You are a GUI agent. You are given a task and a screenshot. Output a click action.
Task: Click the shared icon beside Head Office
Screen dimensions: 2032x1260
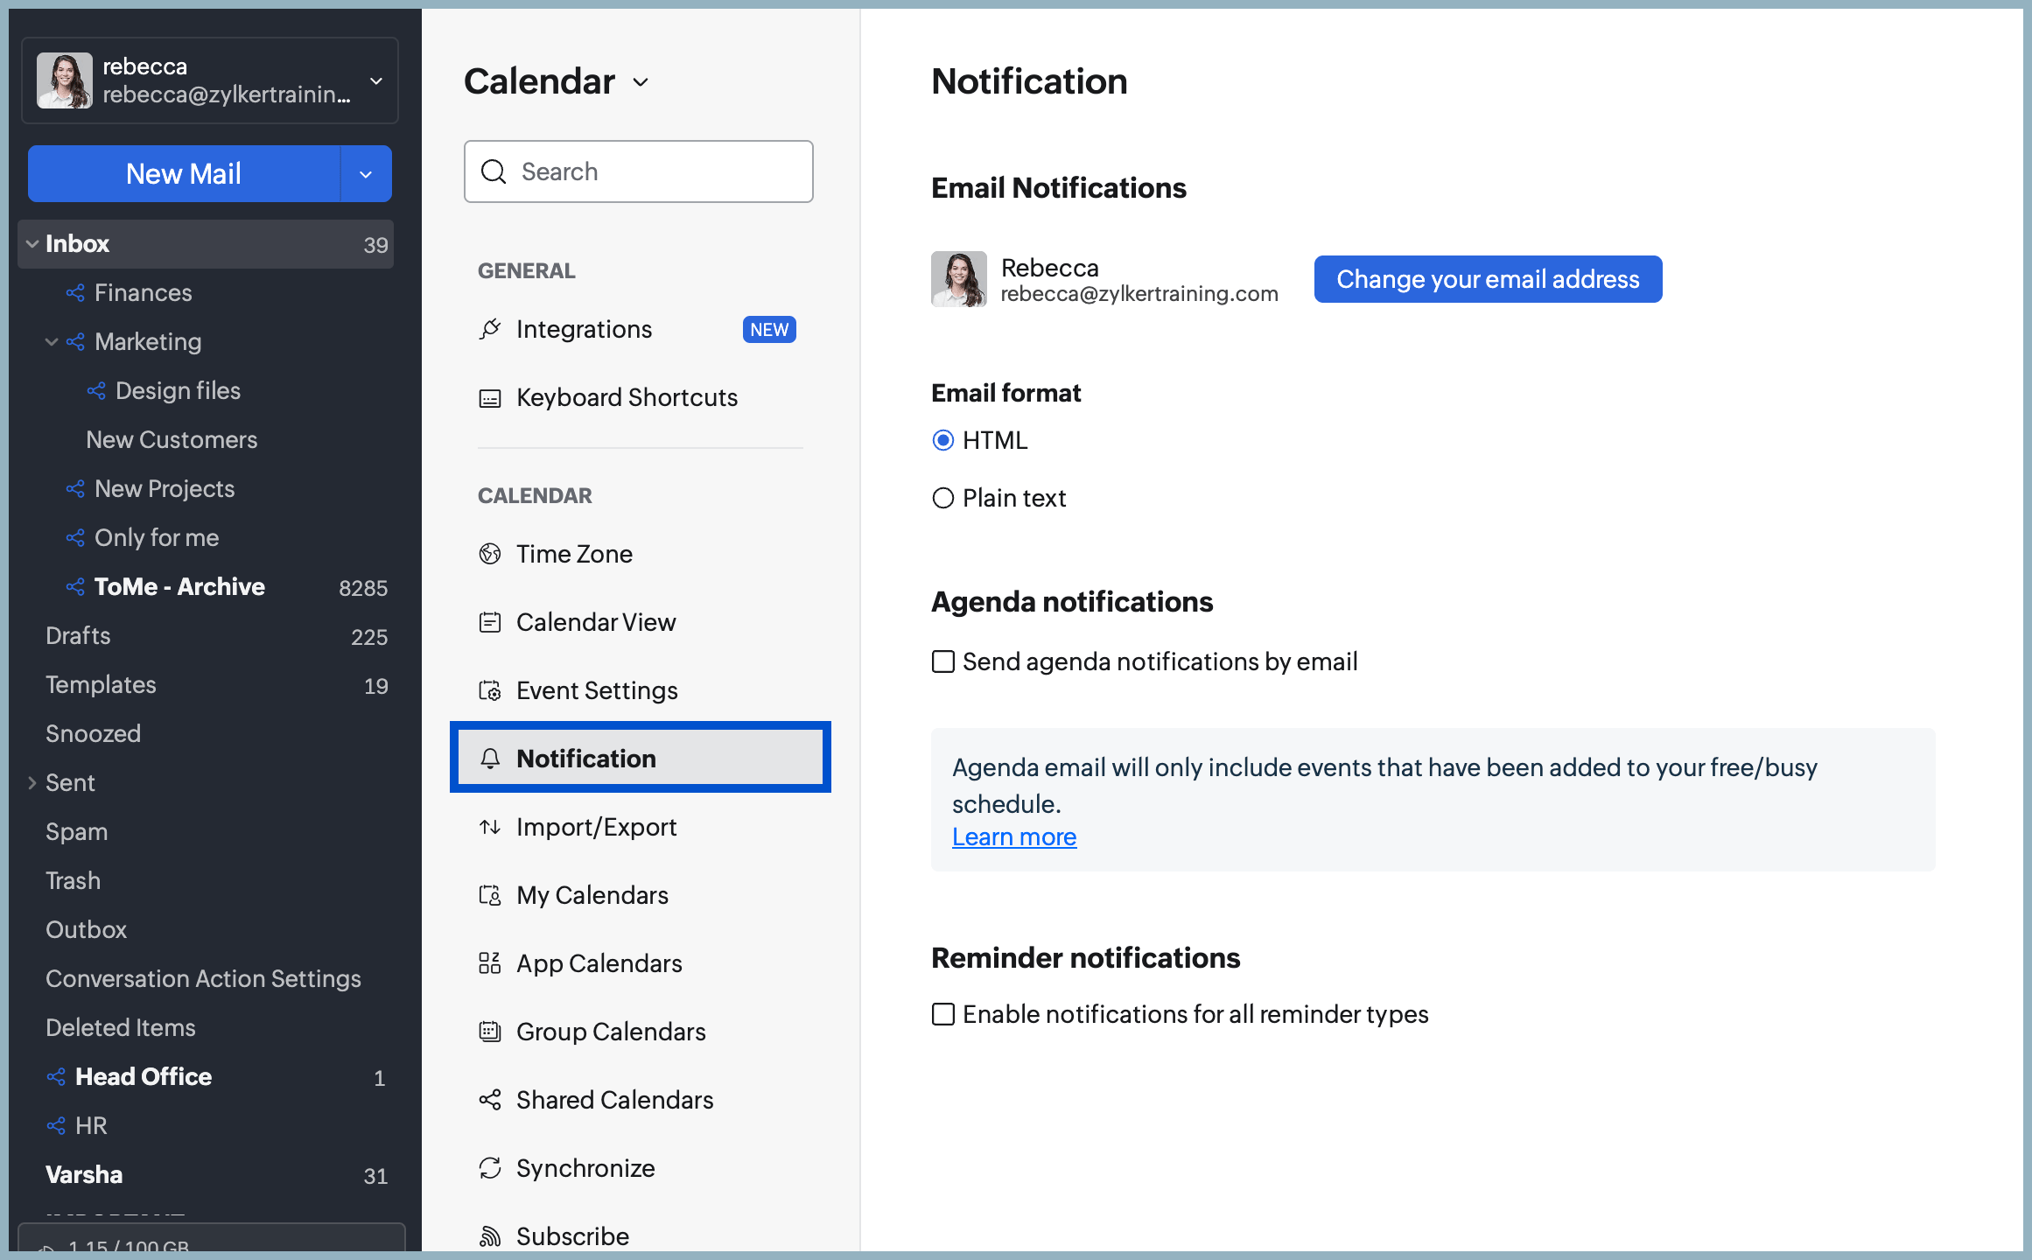(x=56, y=1076)
